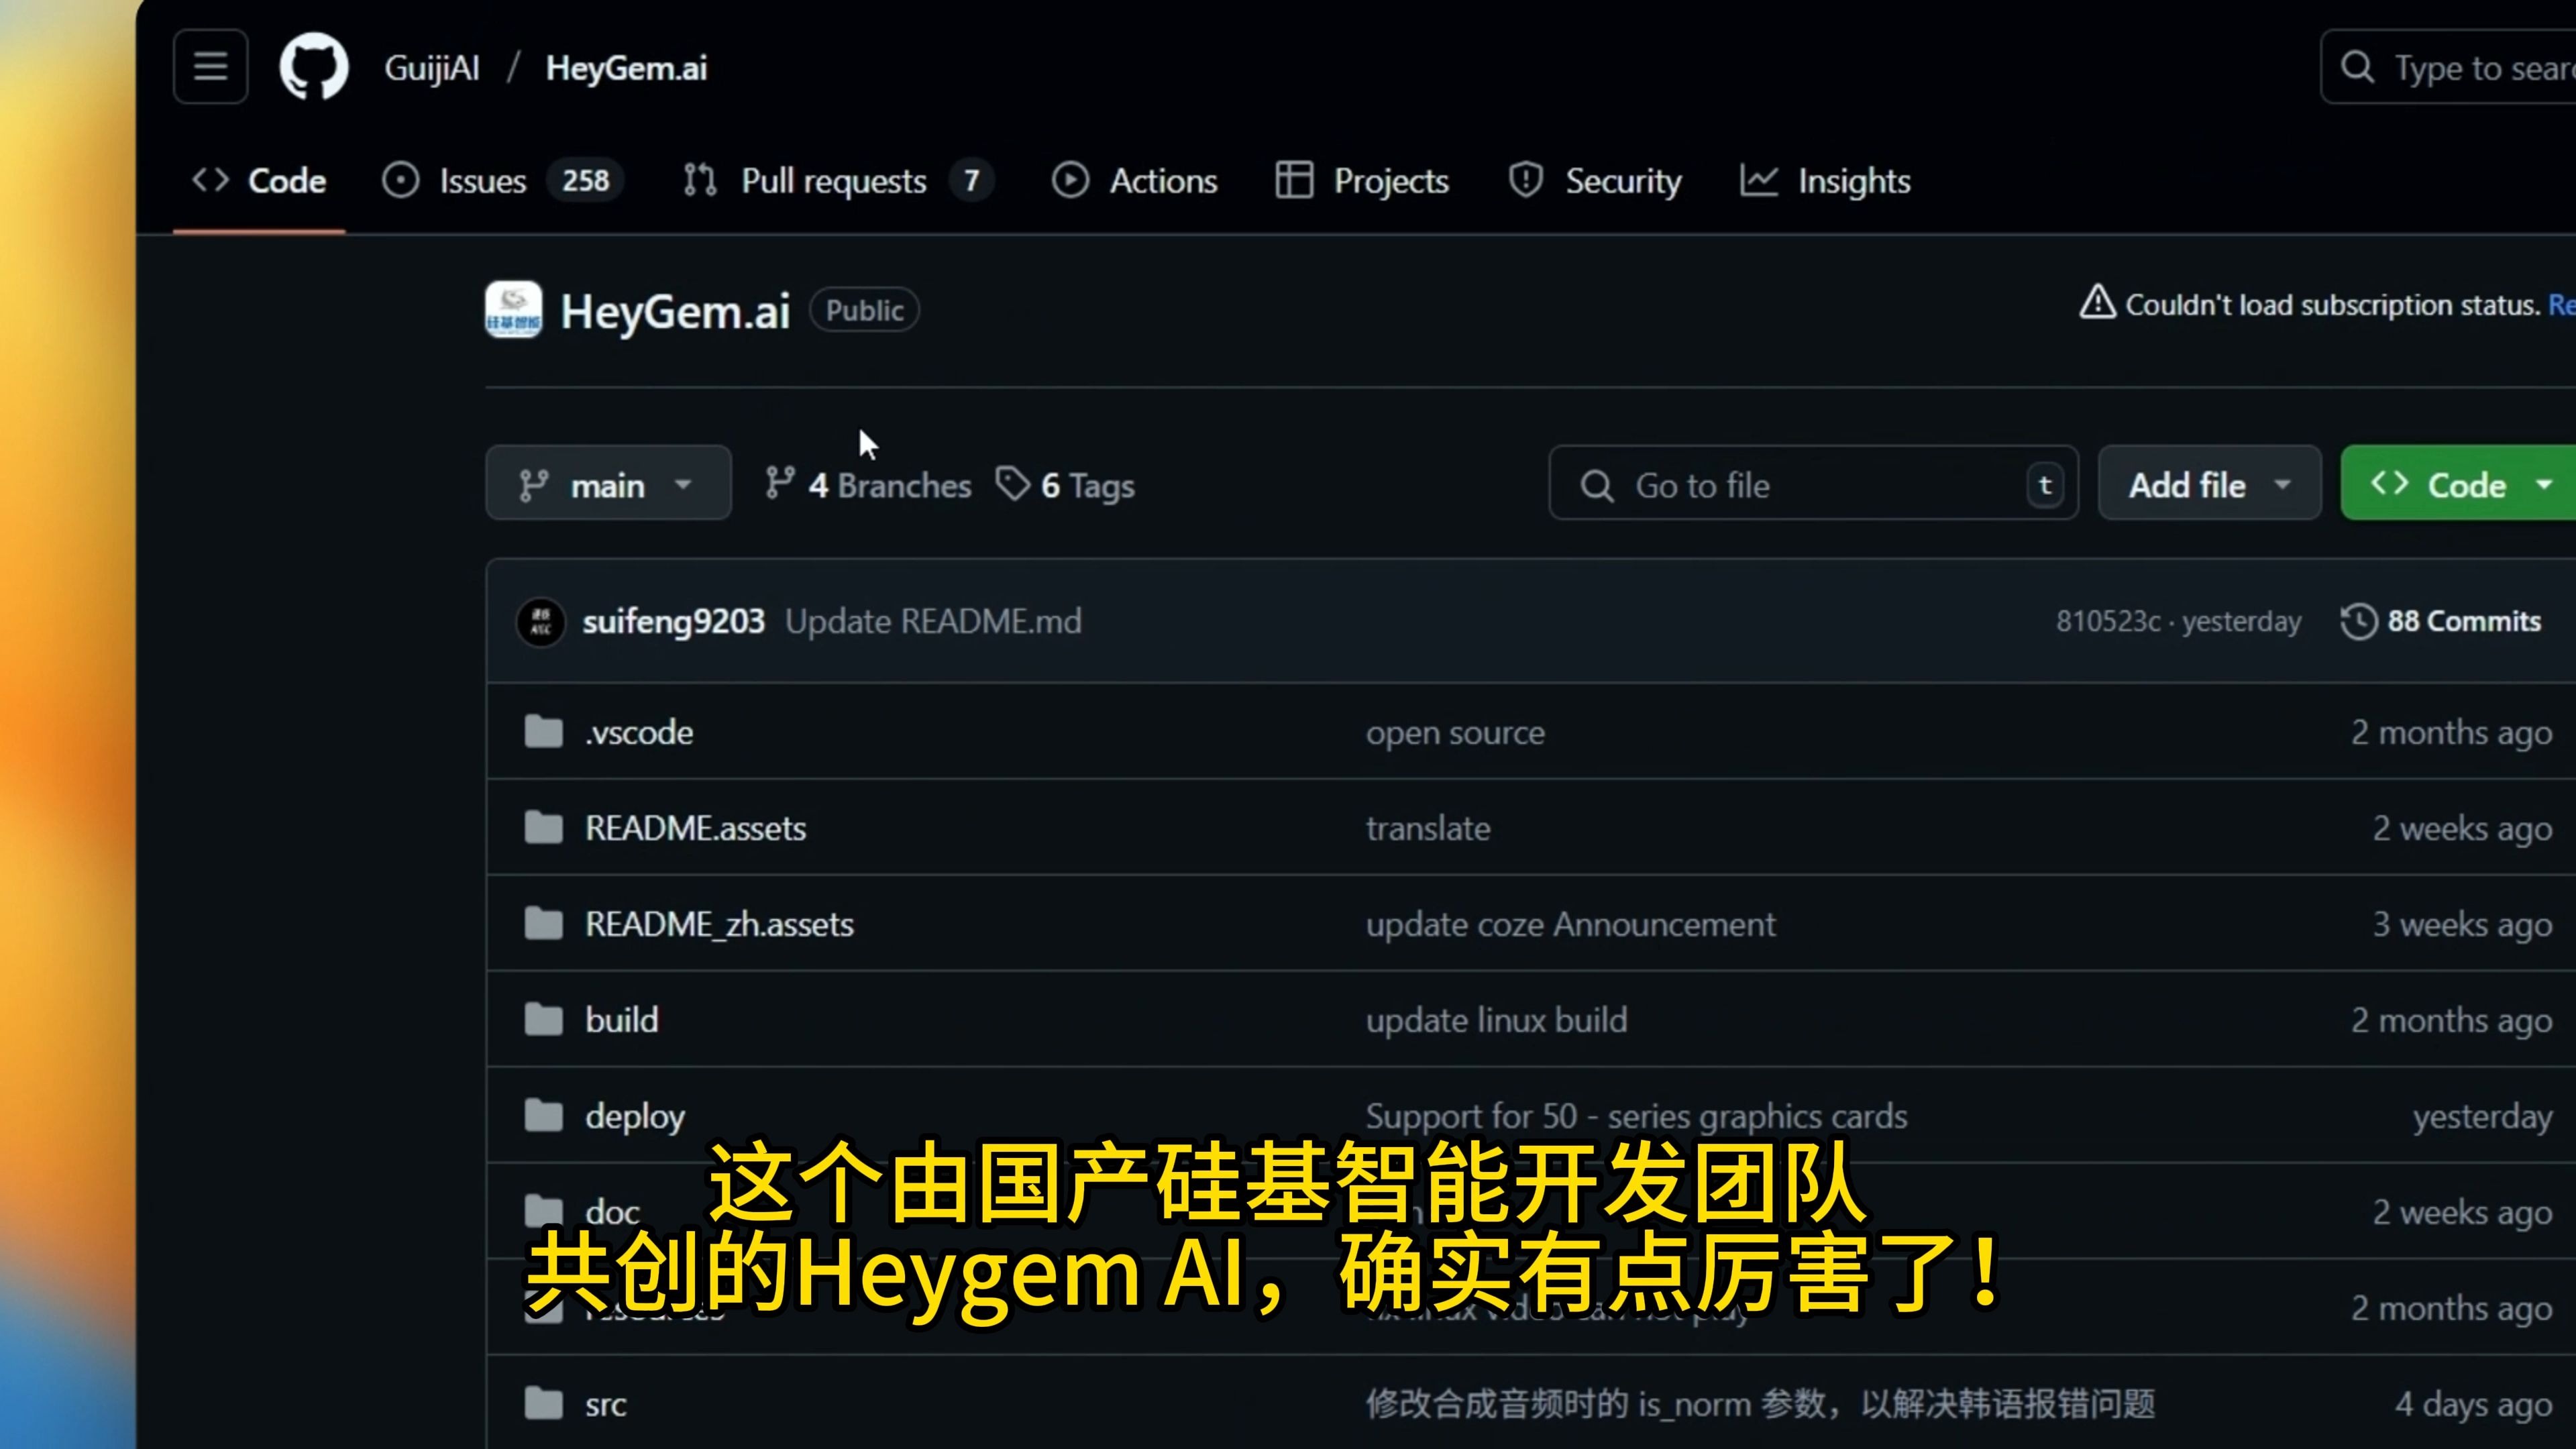Screen dimensions: 2576x1449
Task: Open the HeyGem.ai breadcrumb link
Action: click(626, 68)
